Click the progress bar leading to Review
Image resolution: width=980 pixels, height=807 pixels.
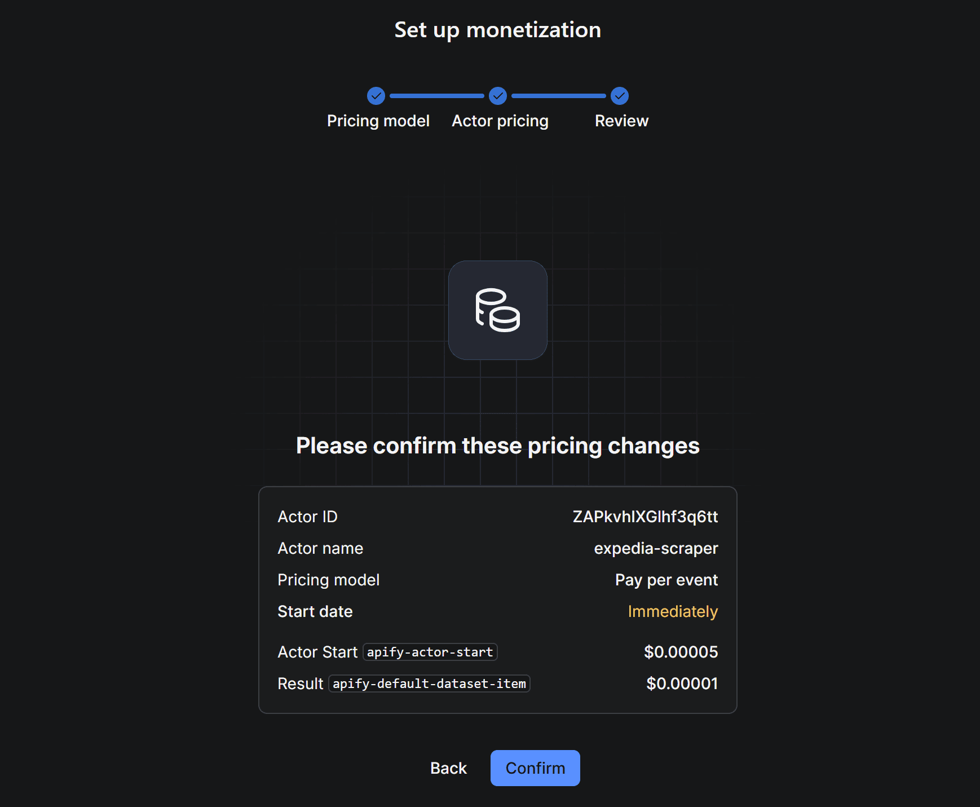(x=559, y=96)
